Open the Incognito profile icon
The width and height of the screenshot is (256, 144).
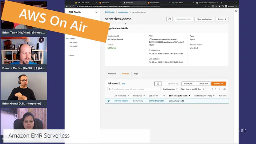226,6
